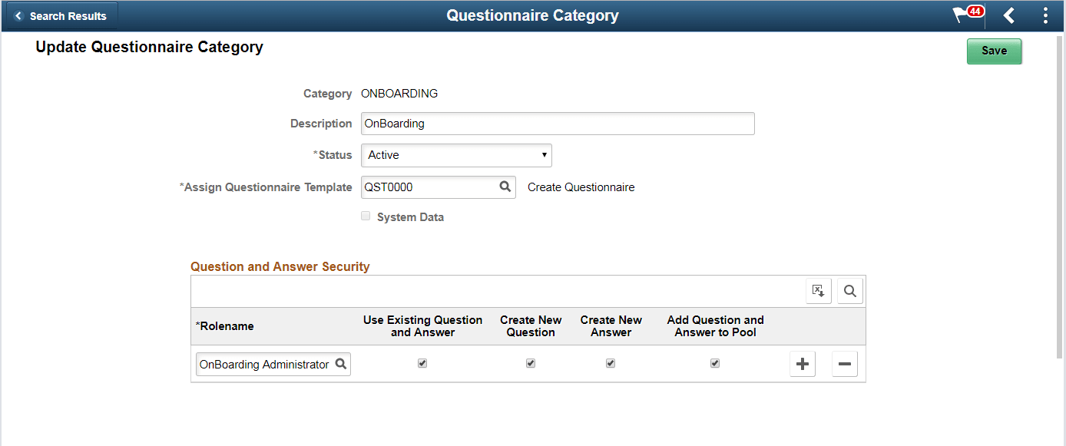Screen dimensions: 1066x446
Task: Open the Actions kebab menu
Action: [1045, 15]
